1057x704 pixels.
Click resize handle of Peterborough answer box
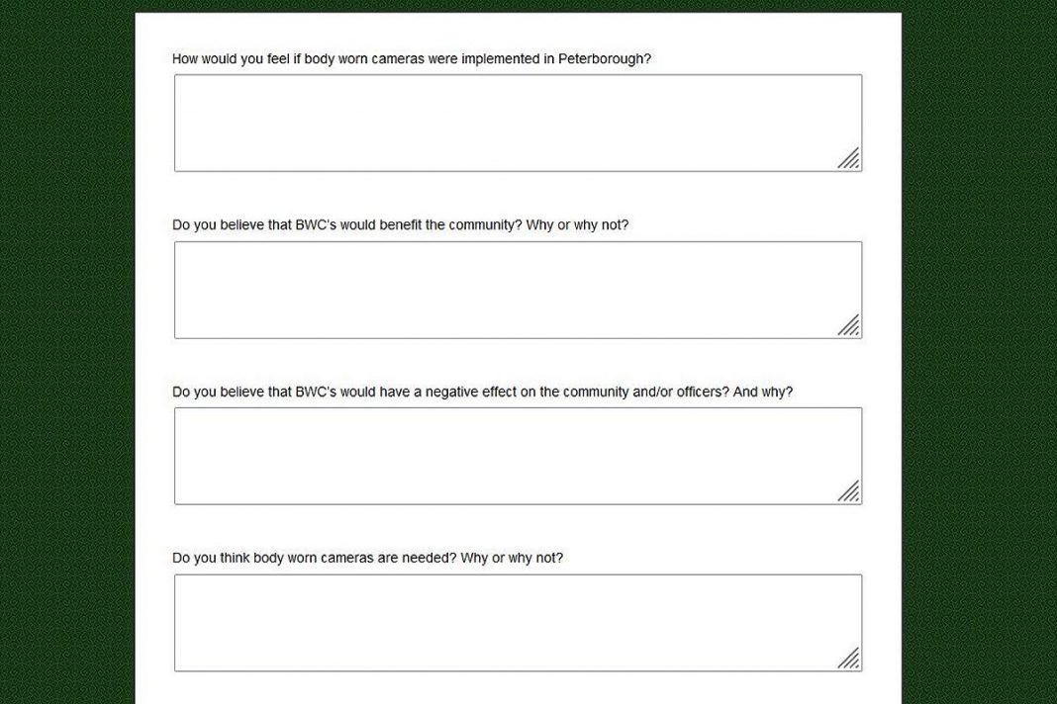coord(849,159)
